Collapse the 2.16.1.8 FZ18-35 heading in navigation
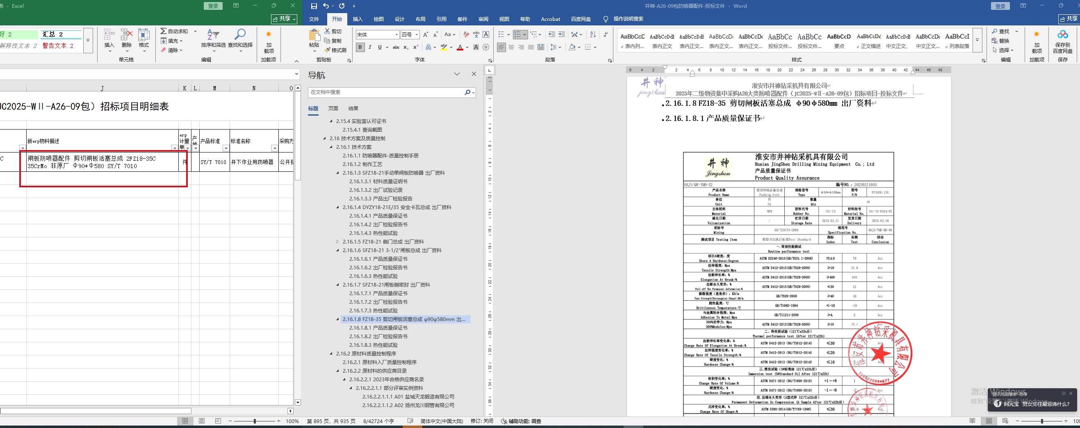This screenshot has width=1080, height=428. 338,319
